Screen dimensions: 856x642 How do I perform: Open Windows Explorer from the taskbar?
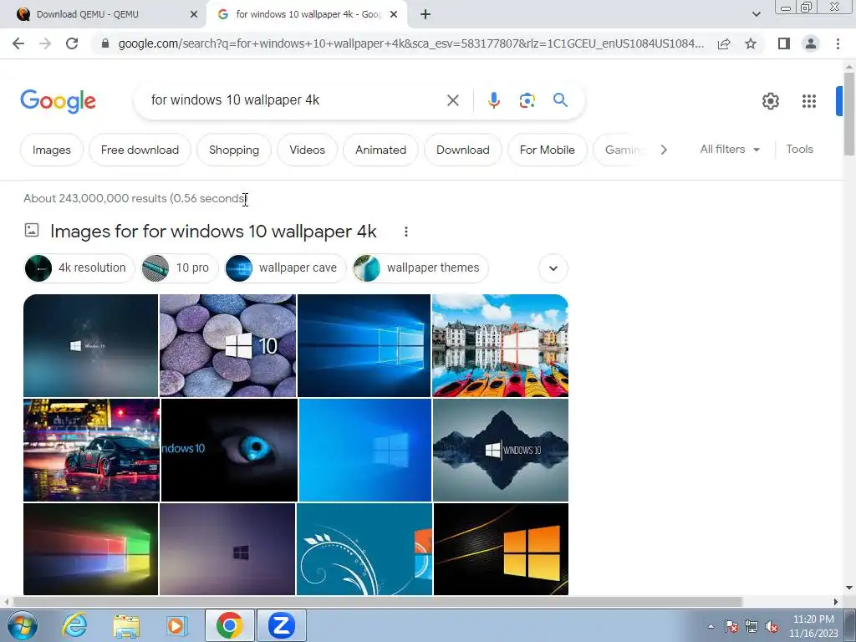tap(126, 625)
